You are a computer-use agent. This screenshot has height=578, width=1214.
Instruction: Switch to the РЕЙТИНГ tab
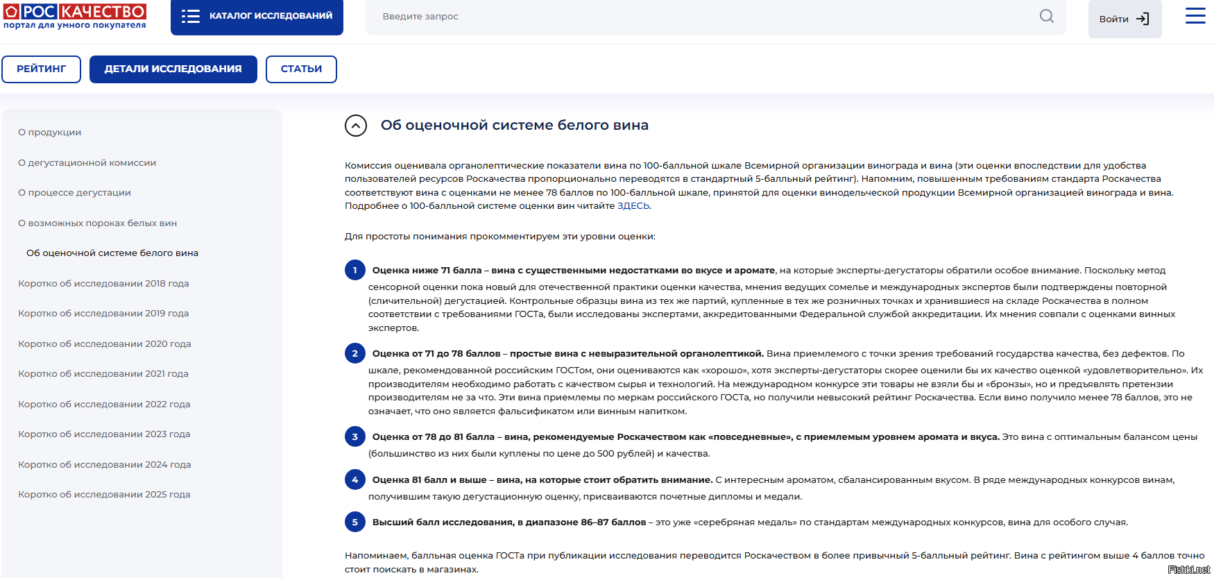click(41, 69)
